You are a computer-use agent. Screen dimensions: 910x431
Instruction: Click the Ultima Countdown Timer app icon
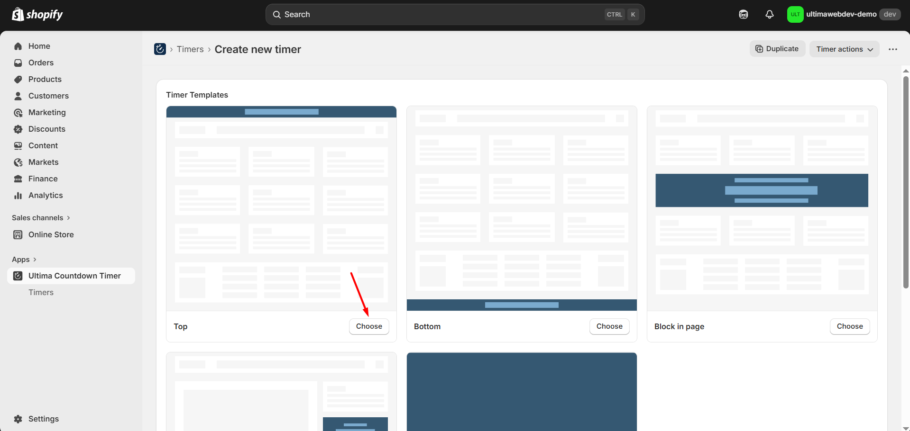[x=18, y=276]
